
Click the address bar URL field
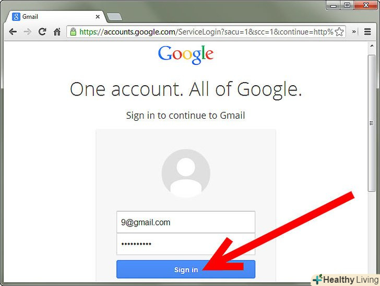(206, 32)
